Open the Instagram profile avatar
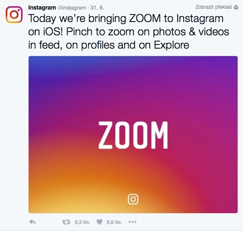This screenshot has height=231, width=243. click(14, 15)
